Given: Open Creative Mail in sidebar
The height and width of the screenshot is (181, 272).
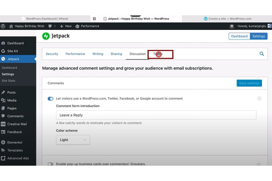Looking at the screenshot, I should click(x=17, y=124).
